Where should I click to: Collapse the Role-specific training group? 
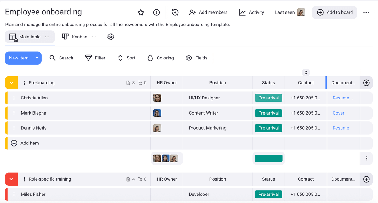tap(11, 179)
